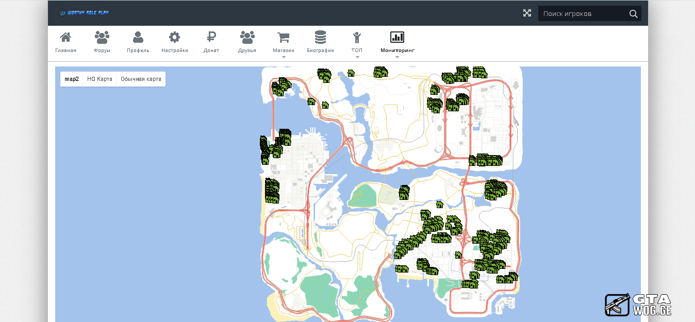
Task: Open the Мониторинг chart menu item
Action: coord(397,37)
